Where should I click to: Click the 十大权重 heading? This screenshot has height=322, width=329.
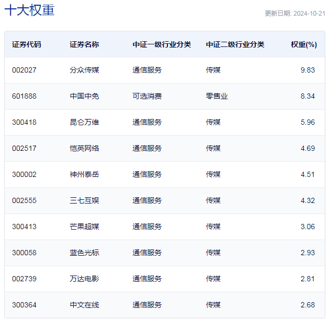tap(30, 10)
